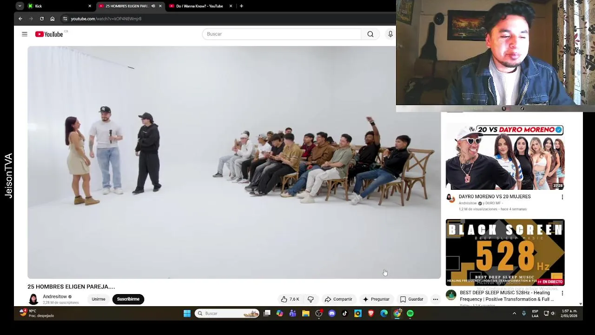Click the taskbar microphone tray icon
This screenshot has width=595, height=335.
pos(524,314)
